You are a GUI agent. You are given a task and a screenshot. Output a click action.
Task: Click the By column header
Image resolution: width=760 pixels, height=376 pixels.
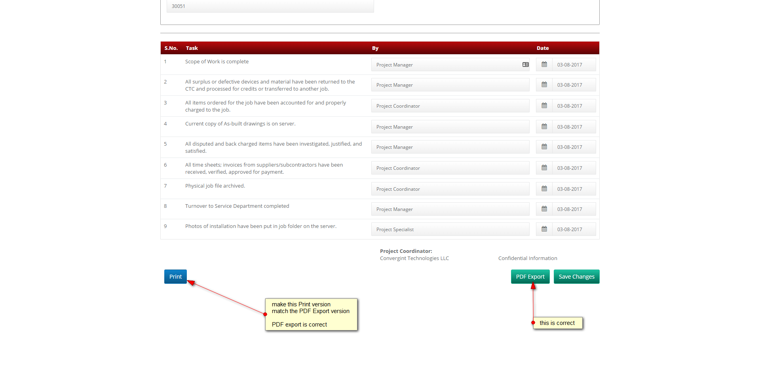coord(375,48)
